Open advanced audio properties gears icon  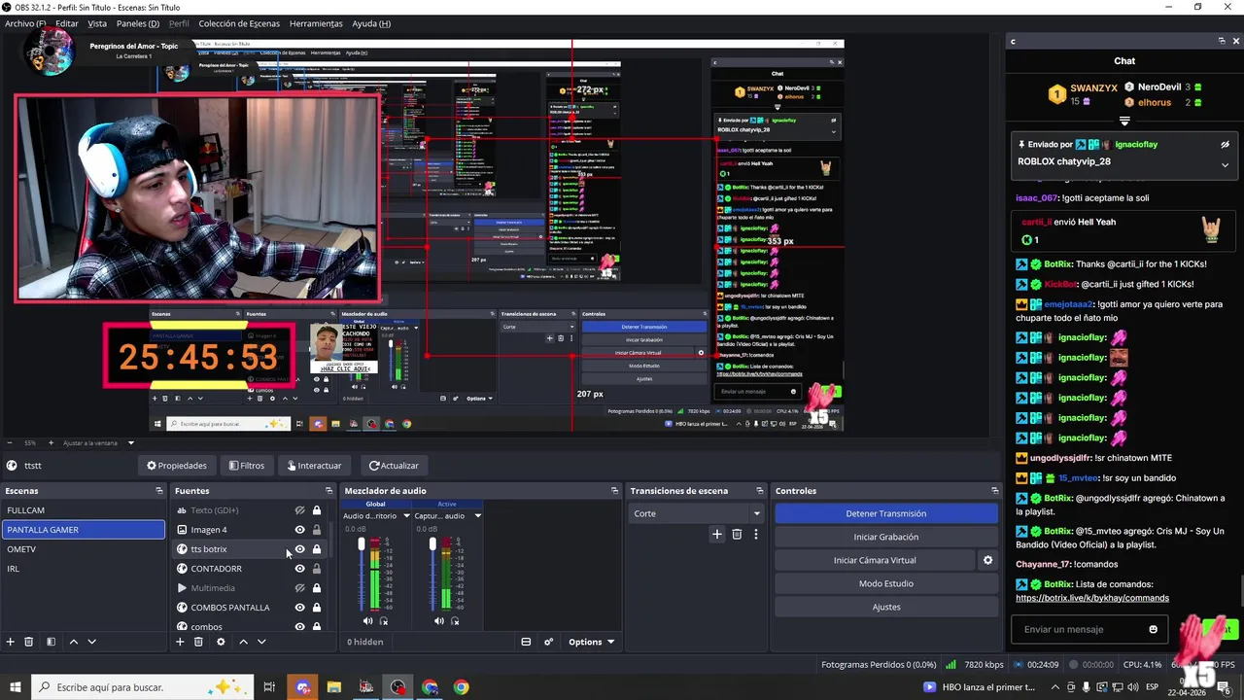[x=548, y=642]
